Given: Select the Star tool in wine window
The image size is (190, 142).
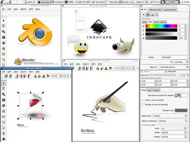Looking at the screenshot, I should [3, 111].
